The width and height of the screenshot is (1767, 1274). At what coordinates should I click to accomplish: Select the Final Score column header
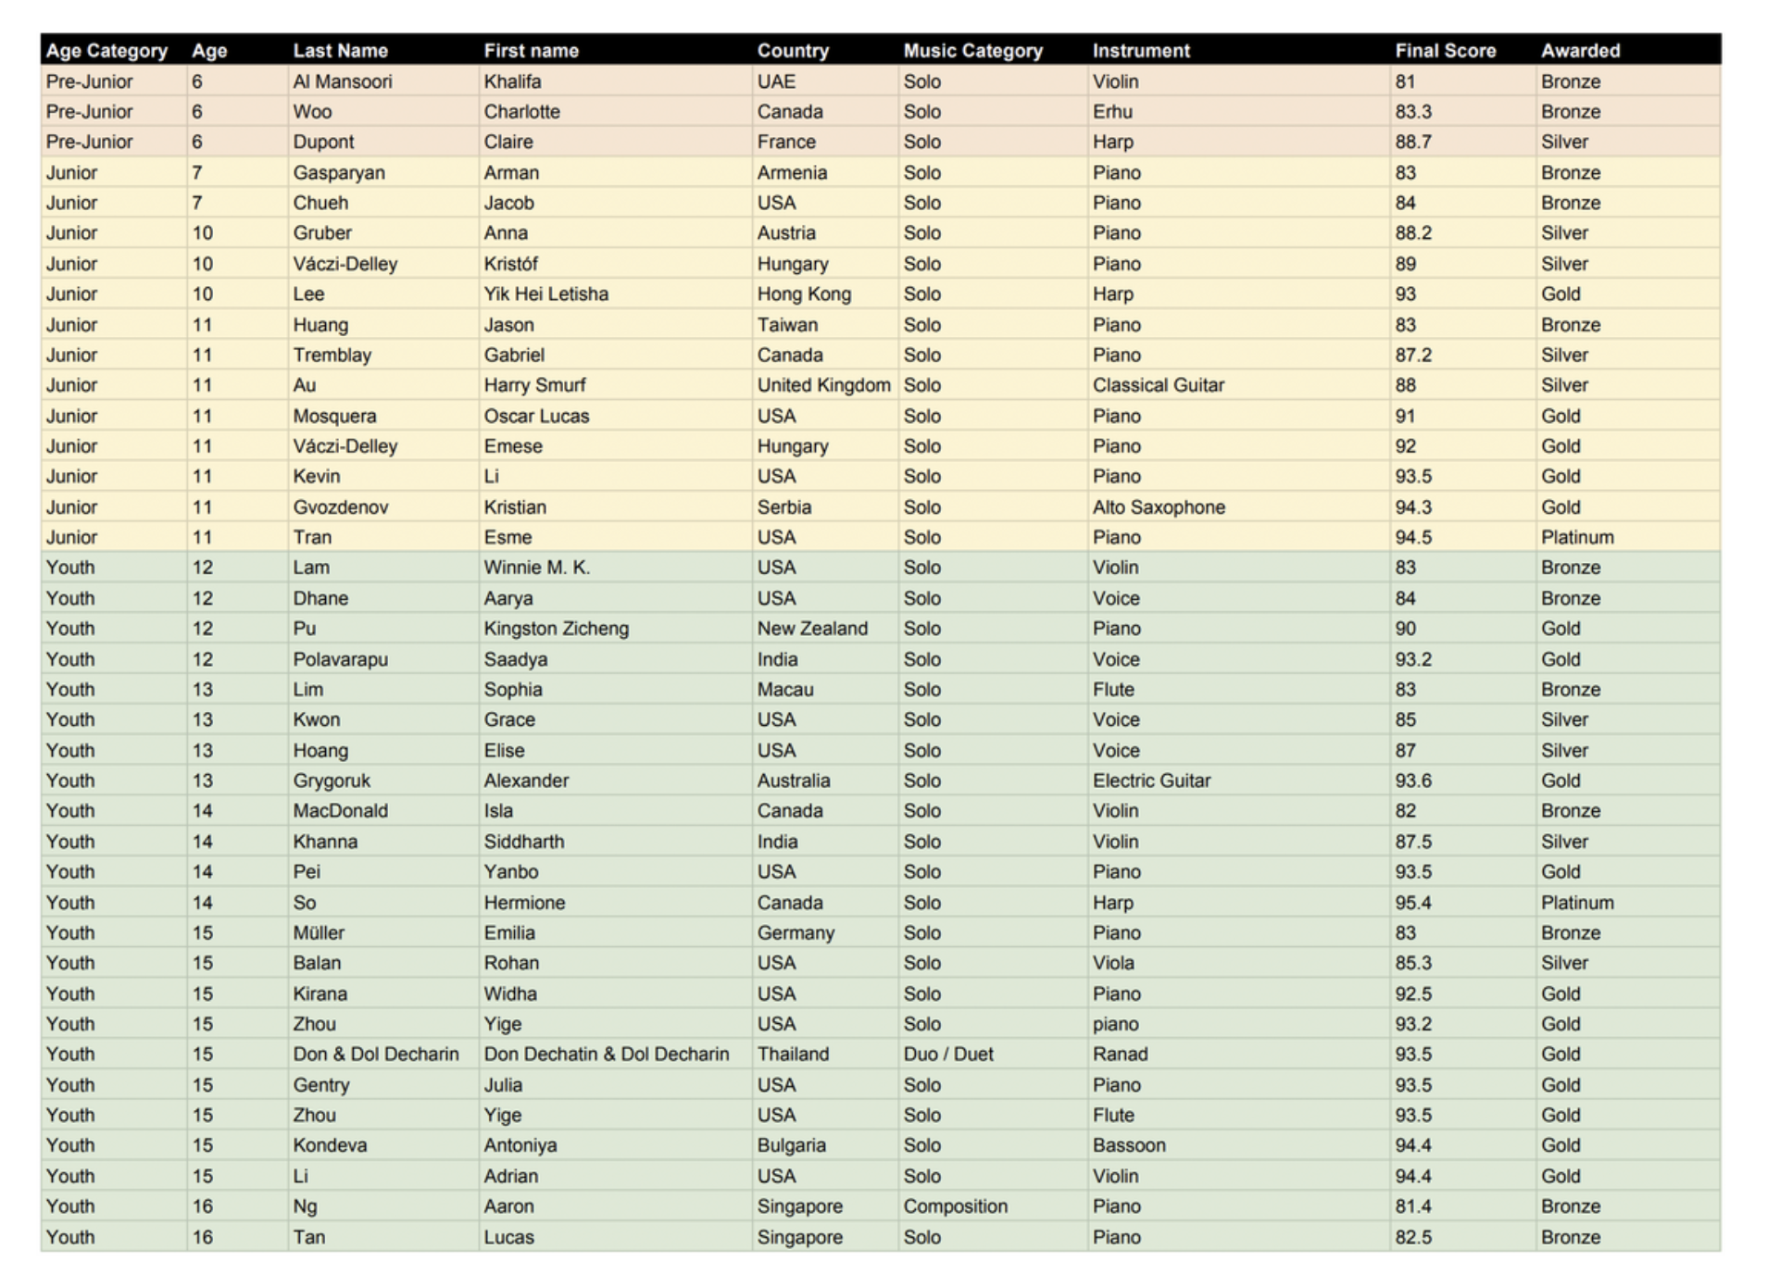click(1445, 51)
